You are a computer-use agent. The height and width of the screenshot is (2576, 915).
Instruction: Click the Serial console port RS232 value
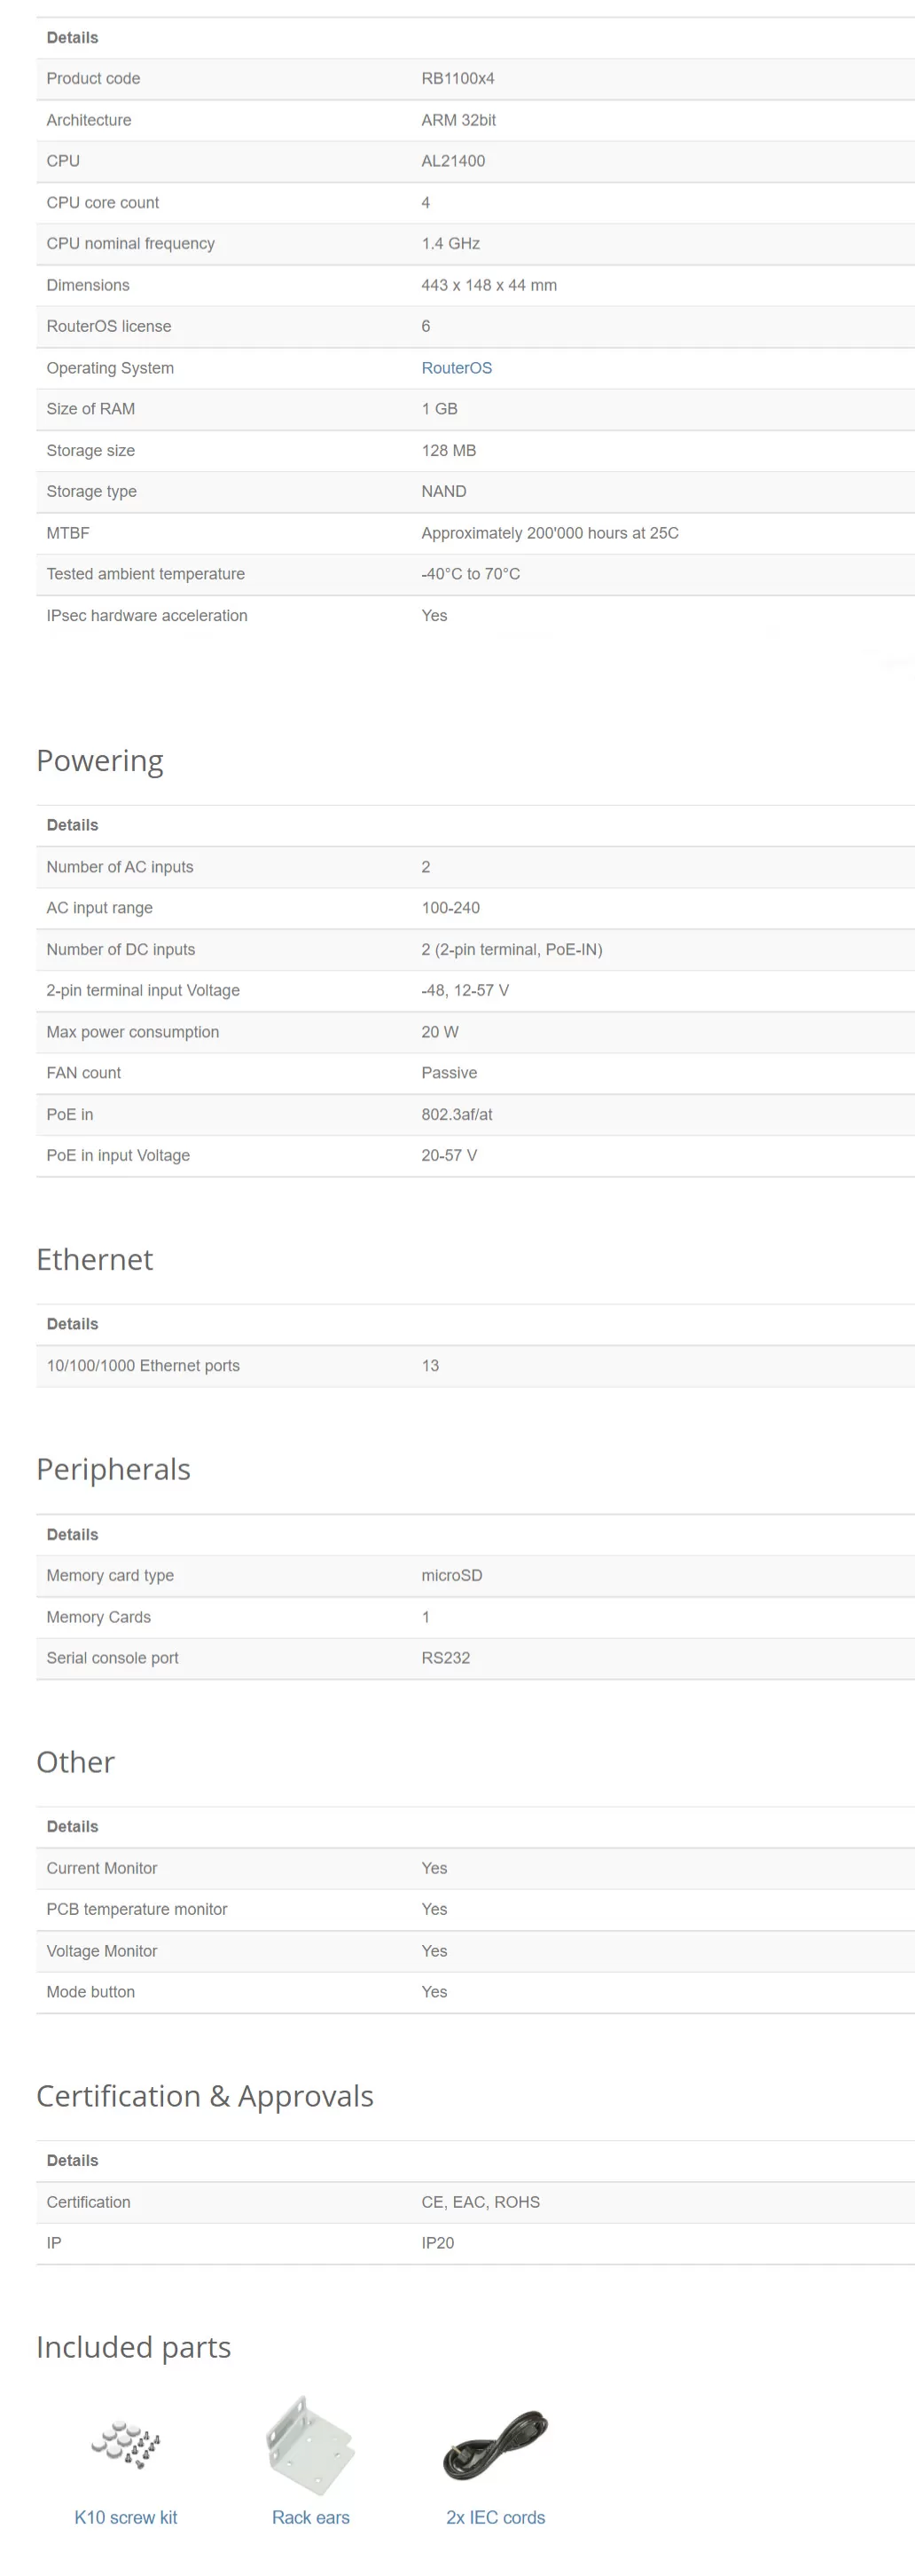445,1657
